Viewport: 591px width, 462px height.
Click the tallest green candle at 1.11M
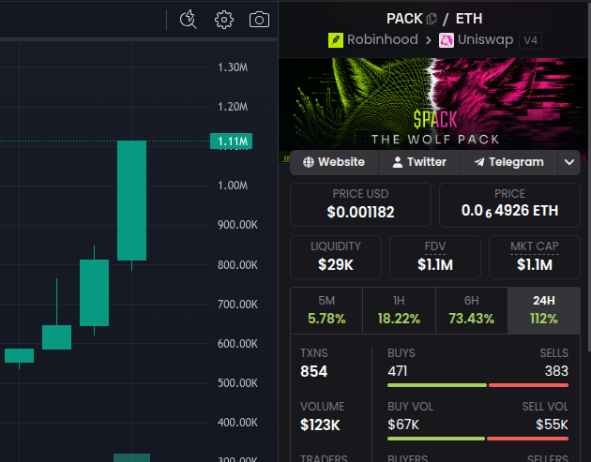131,201
